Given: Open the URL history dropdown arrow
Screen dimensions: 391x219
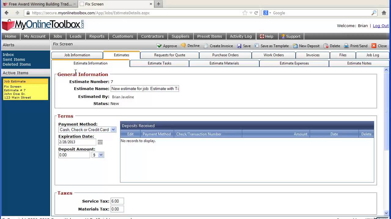Looking at the screenshot, I should click(251, 13).
